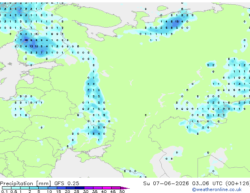Click the 0.1–0.5 mm legend color swatch
Screen dimensions: 250x193
7,188
